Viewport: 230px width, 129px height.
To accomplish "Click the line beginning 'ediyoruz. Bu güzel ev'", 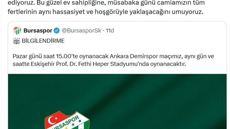I will pos(106,3).
